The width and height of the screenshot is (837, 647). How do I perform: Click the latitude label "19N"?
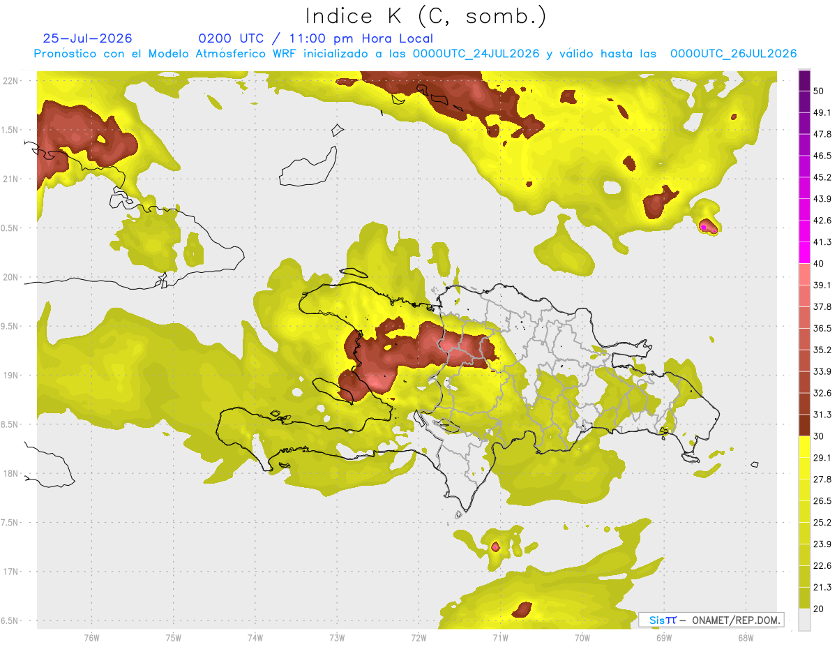coord(10,375)
